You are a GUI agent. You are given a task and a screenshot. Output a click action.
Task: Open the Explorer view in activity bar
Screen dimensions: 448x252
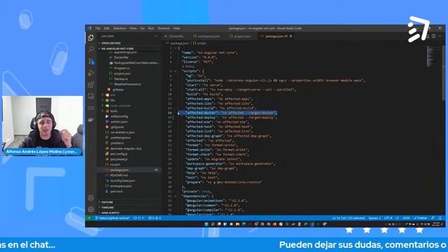pyautogui.click(x=91, y=37)
